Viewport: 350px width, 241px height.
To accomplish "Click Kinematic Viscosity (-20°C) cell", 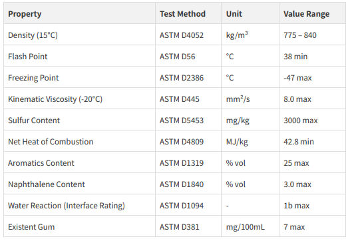I will [x=79, y=99].
